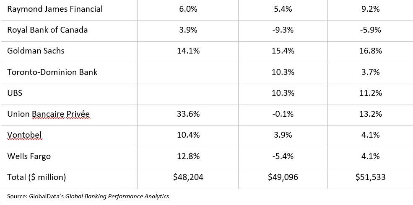
Task: Click the underlined Vontobel name
Action: pyautogui.click(x=24, y=135)
